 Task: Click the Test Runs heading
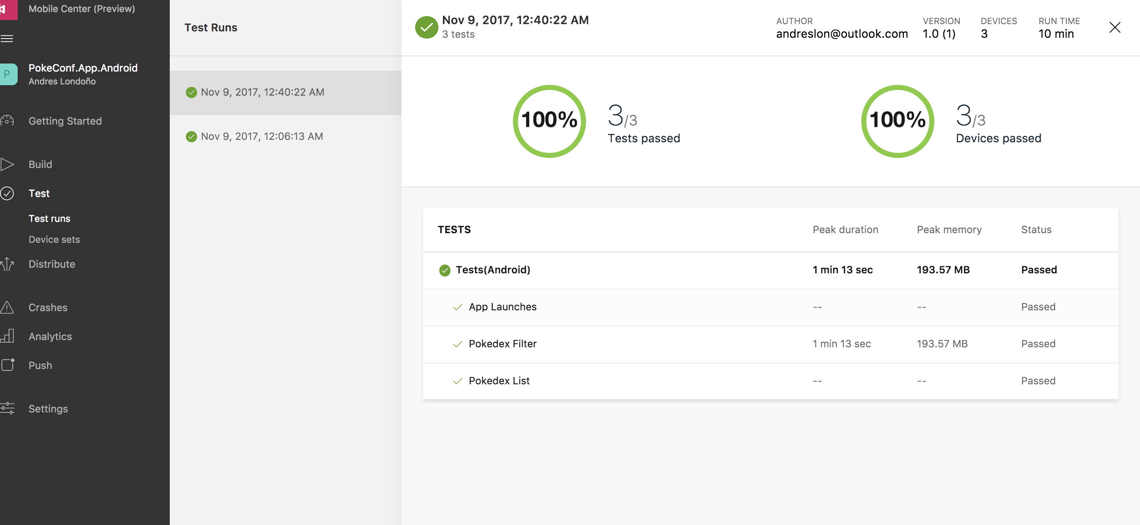[x=211, y=27]
